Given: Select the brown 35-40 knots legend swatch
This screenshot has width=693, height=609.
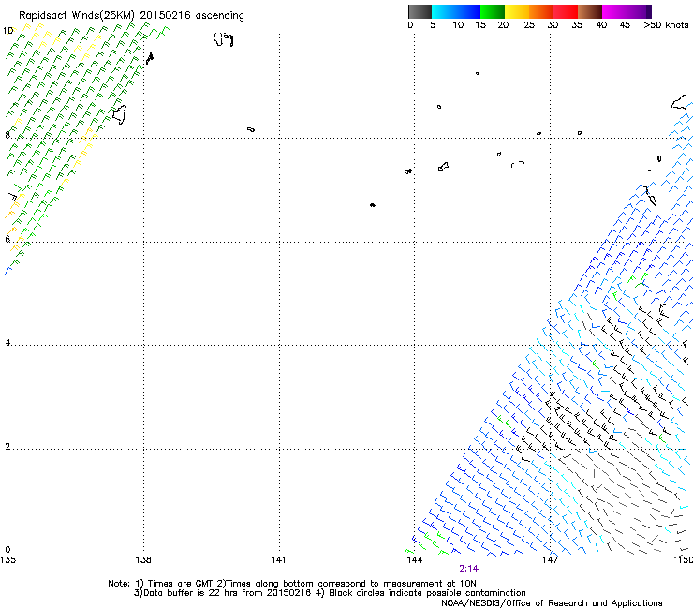Looking at the screenshot, I should pyautogui.click(x=590, y=11).
